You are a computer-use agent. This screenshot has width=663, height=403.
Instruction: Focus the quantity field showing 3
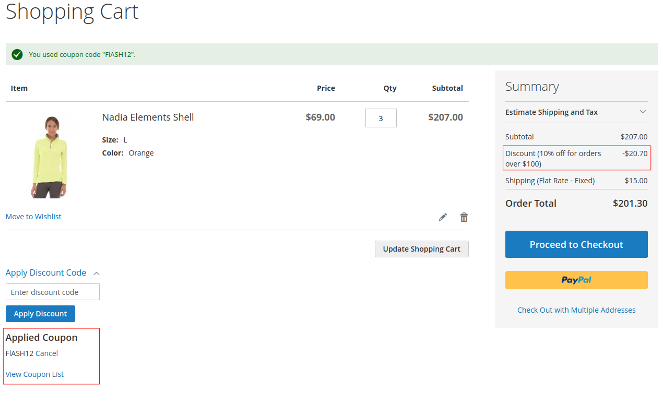point(381,118)
